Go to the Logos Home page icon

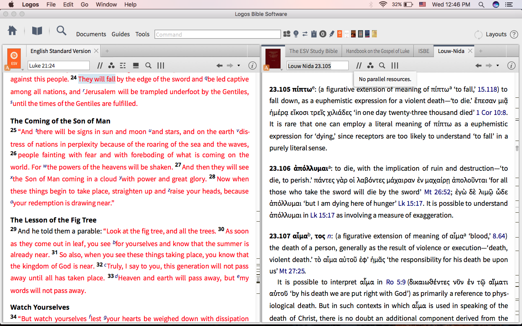point(12,31)
